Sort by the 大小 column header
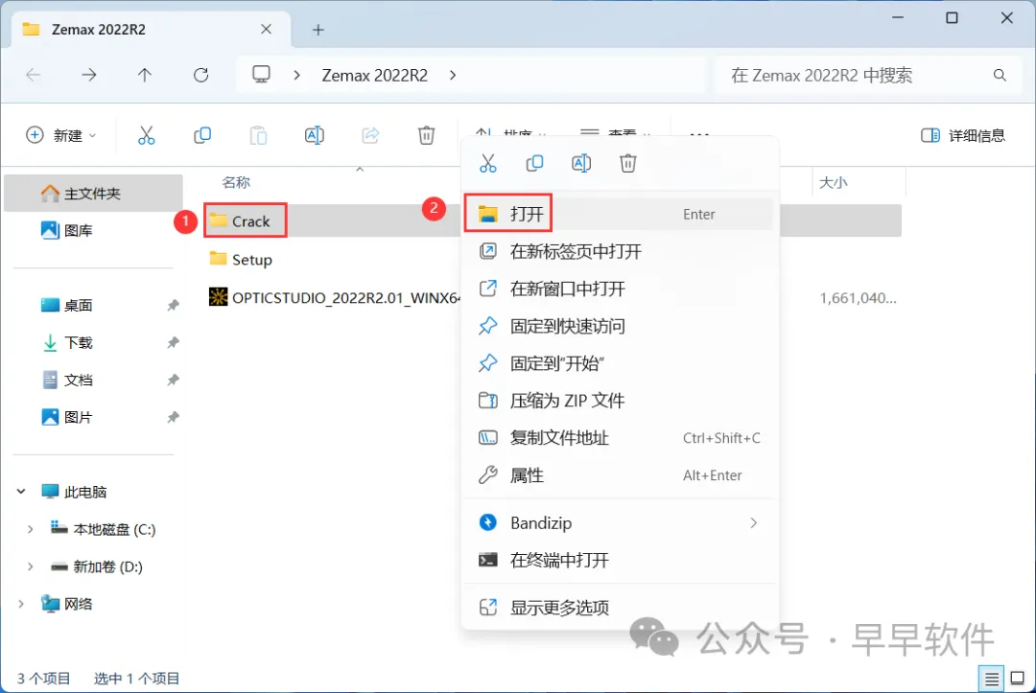This screenshot has height=693, width=1036. coord(833,182)
